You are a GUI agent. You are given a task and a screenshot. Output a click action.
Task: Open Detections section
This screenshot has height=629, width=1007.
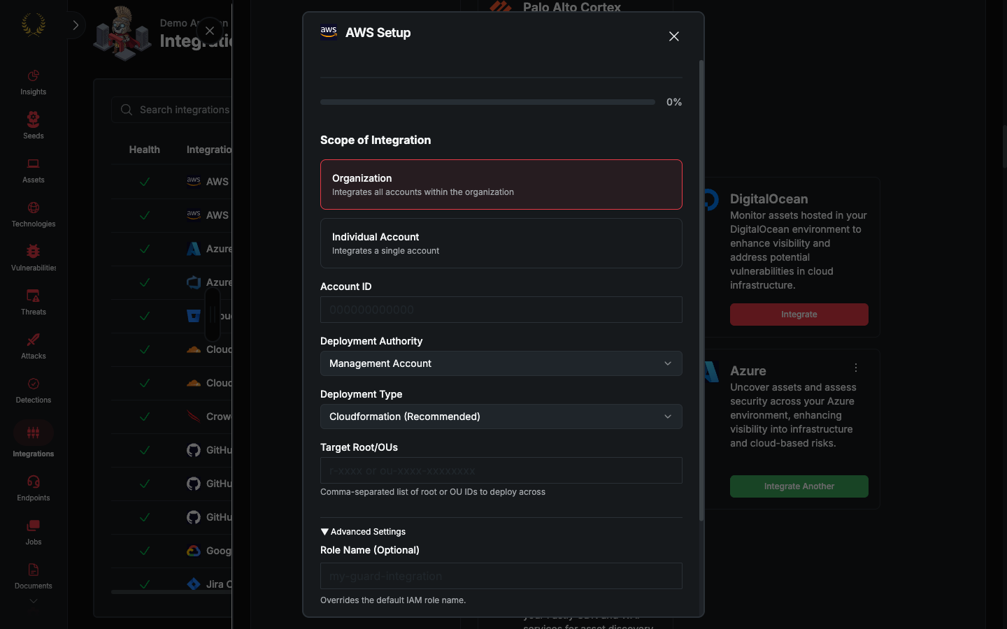(33, 391)
